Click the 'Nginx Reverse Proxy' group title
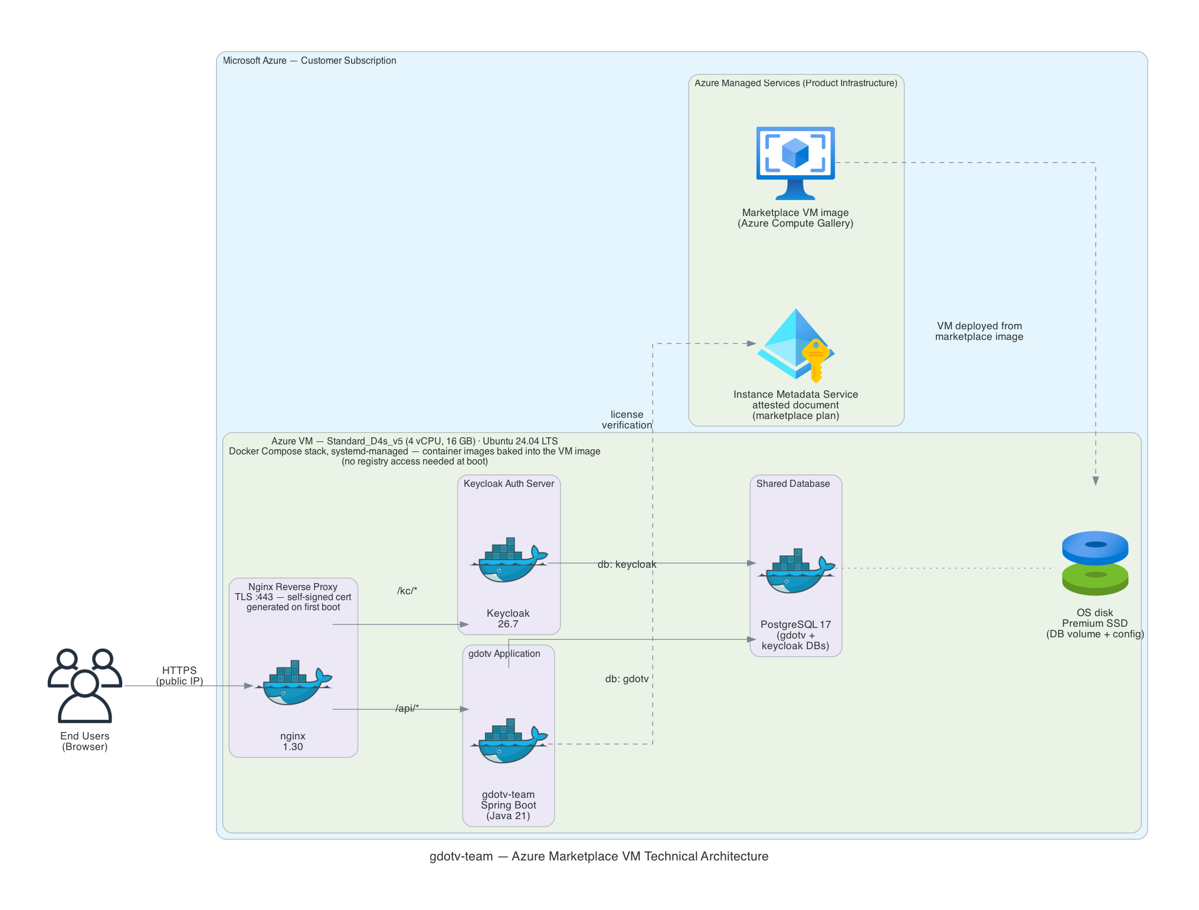This screenshot has height=910, width=1199. click(x=293, y=597)
